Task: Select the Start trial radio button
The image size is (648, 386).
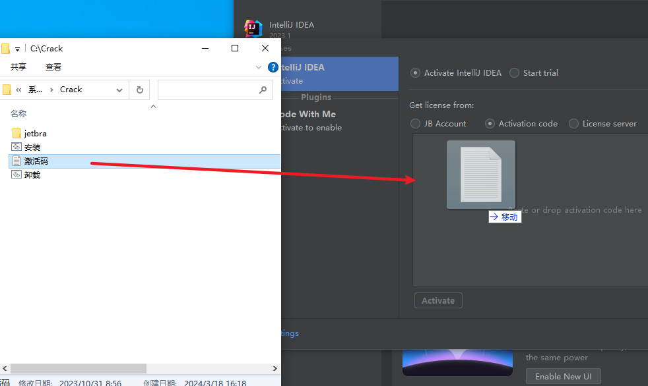Action: (x=514, y=73)
